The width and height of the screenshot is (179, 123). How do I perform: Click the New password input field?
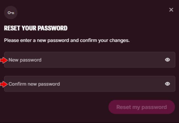[86, 60]
